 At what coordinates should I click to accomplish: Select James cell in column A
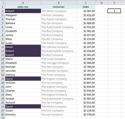coord(23,35)
